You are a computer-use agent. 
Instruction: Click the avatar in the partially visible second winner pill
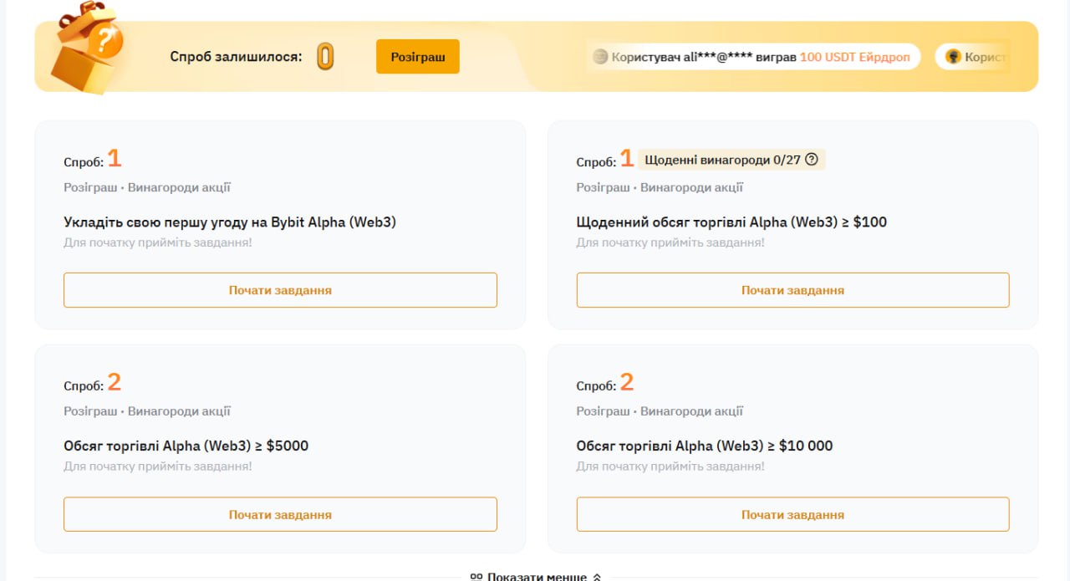(953, 57)
